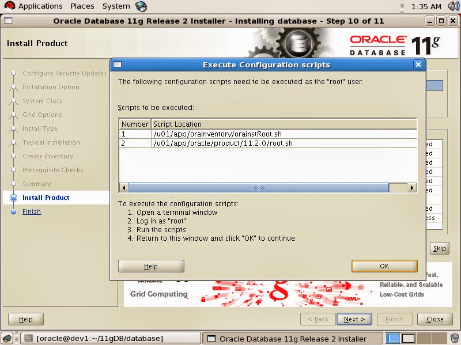Click the Number column header
The height and width of the screenshot is (345, 461).
[135, 124]
